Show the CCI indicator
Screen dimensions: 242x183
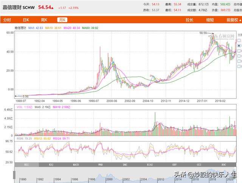[x=199, y=165]
